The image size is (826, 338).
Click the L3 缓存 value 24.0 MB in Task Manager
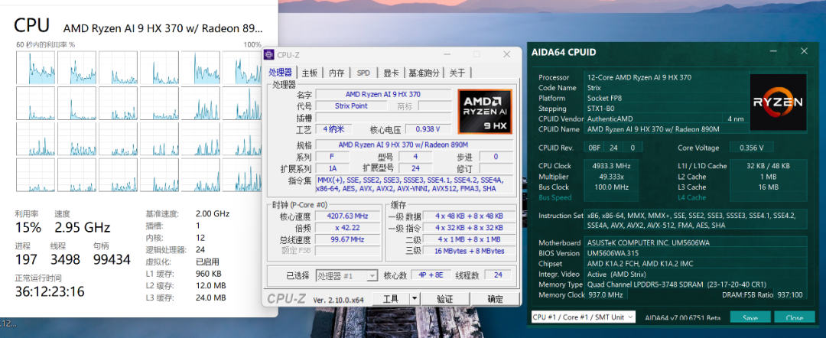(x=211, y=297)
